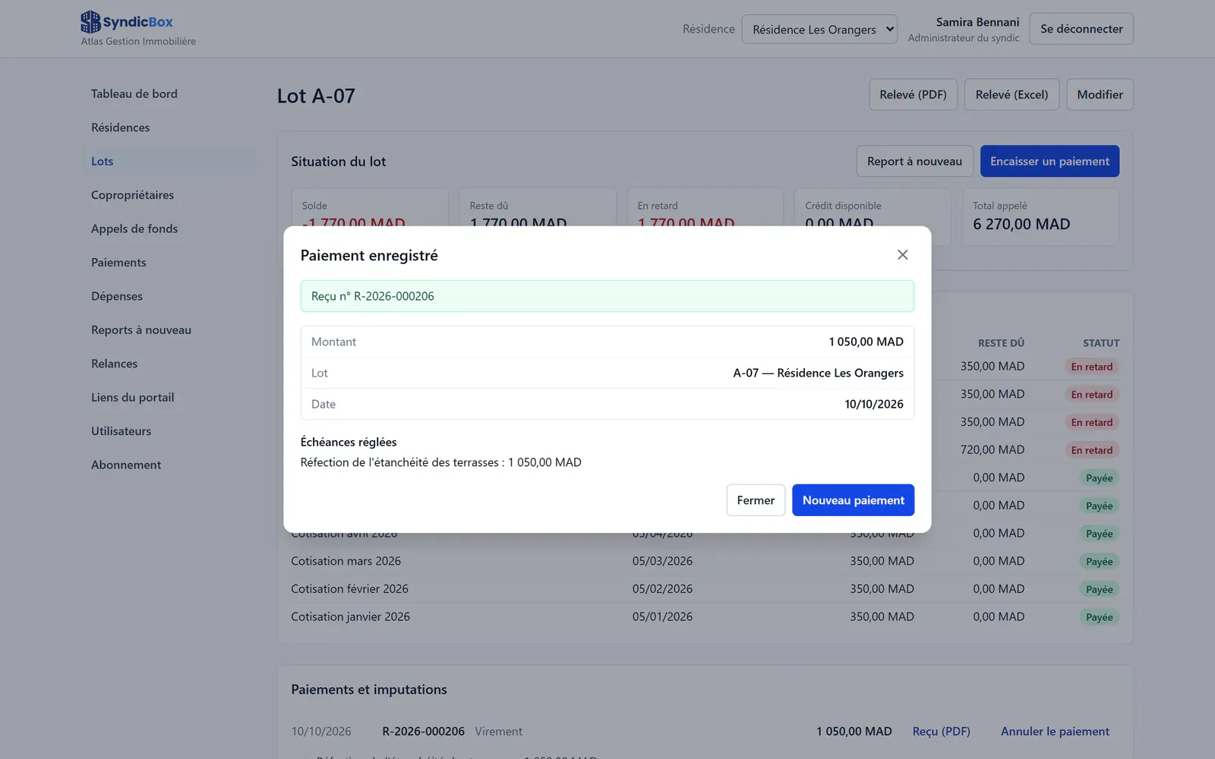Open the Résidence Les Orangers dropdown
1215x759 pixels.
click(819, 30)
